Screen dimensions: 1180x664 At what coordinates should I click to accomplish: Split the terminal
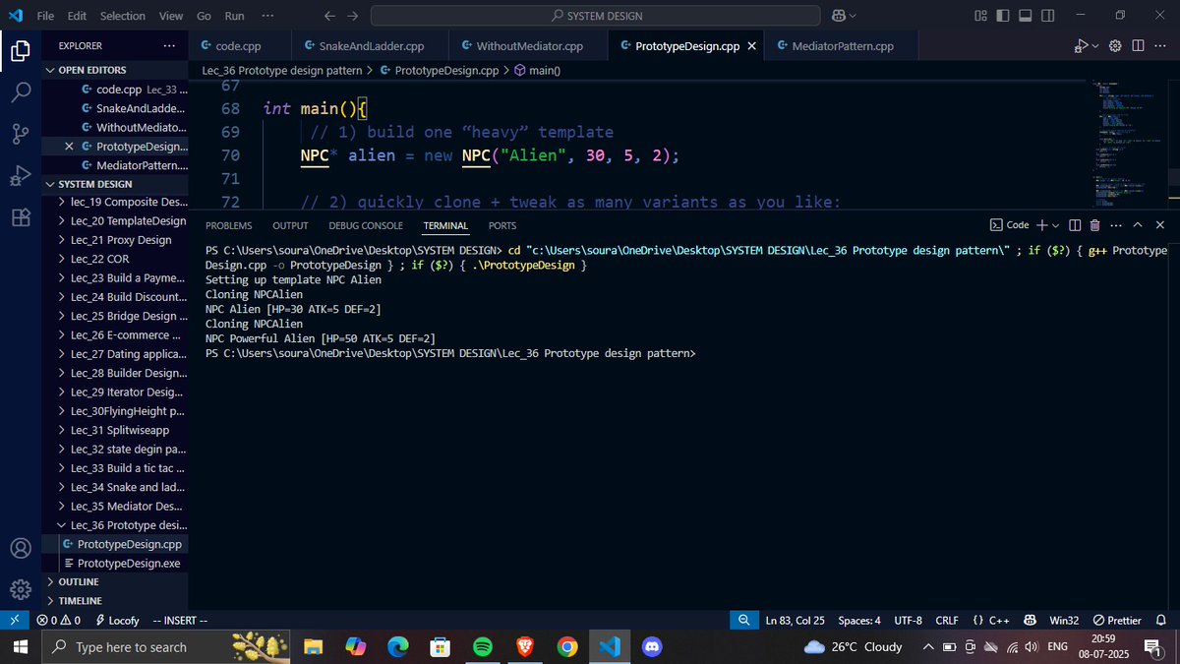(1074, 225)
